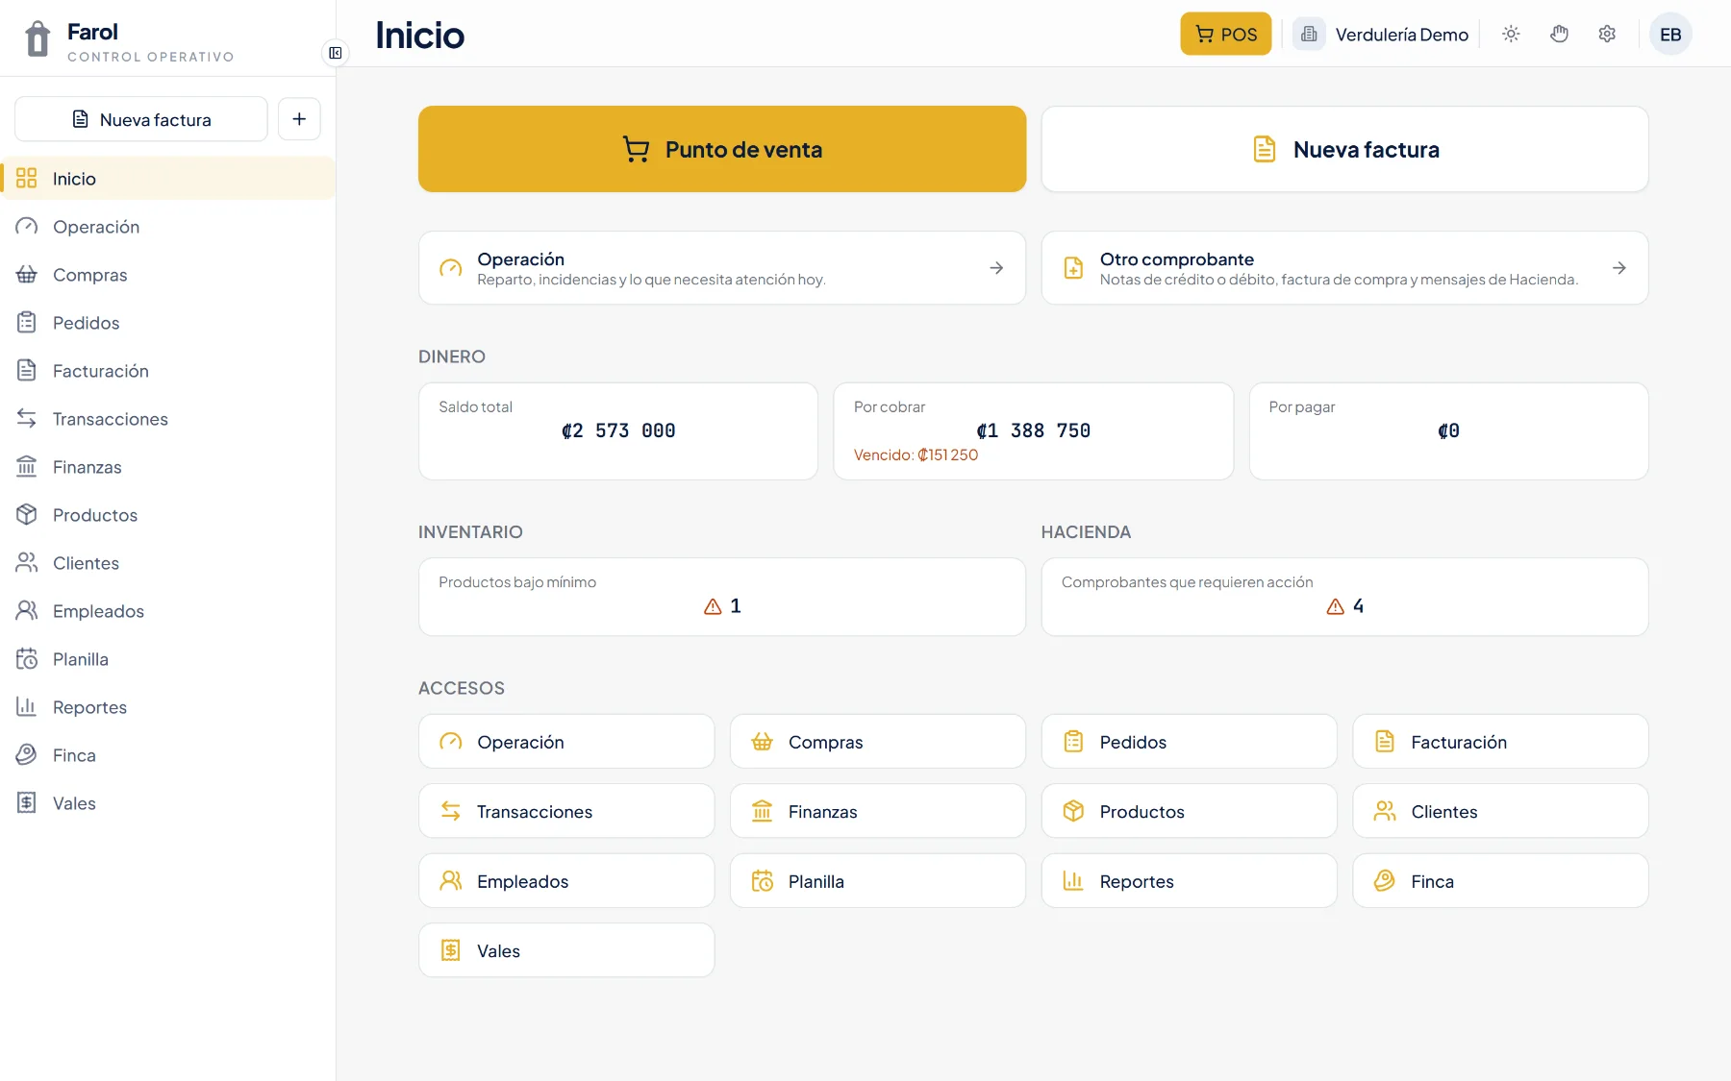This screenshot has height=1081, width=1731.
Task: Open Operación in the sidebar
Action: coord(167,227)
